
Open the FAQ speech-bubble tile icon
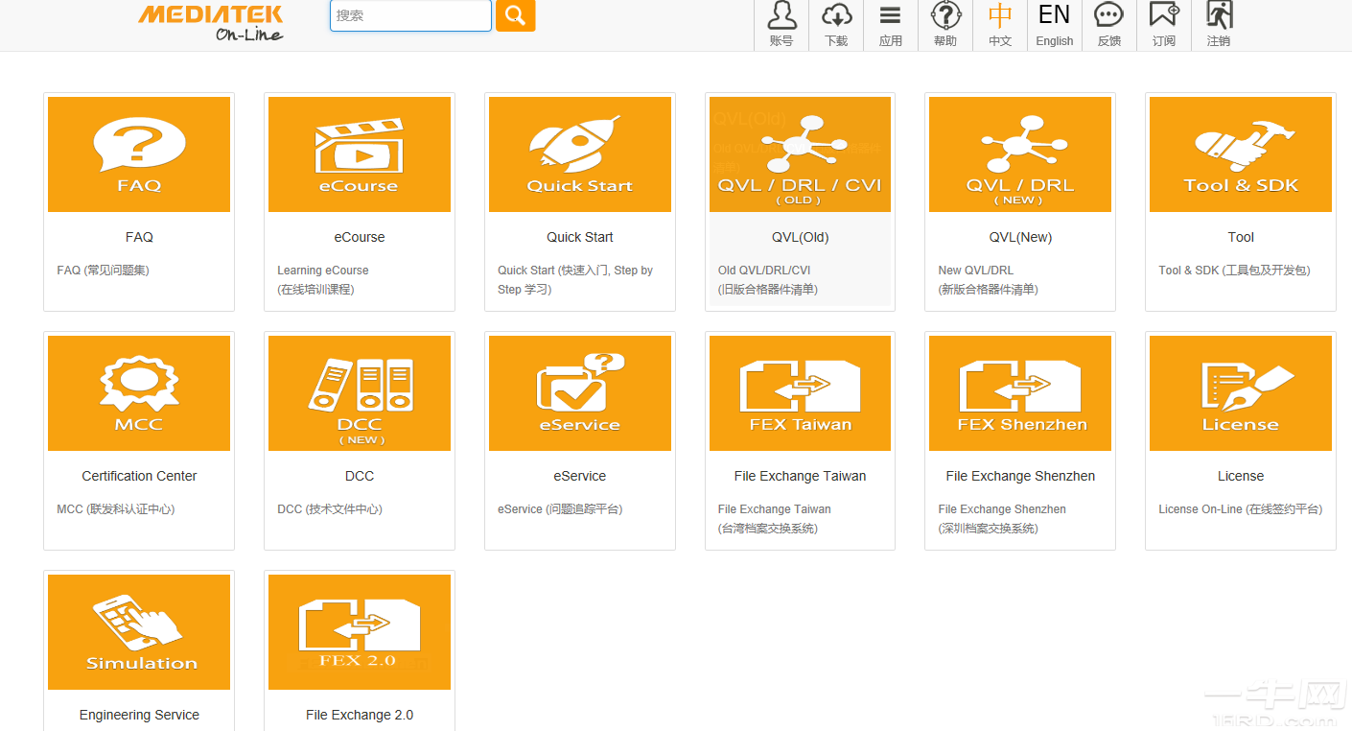(139, 154)
